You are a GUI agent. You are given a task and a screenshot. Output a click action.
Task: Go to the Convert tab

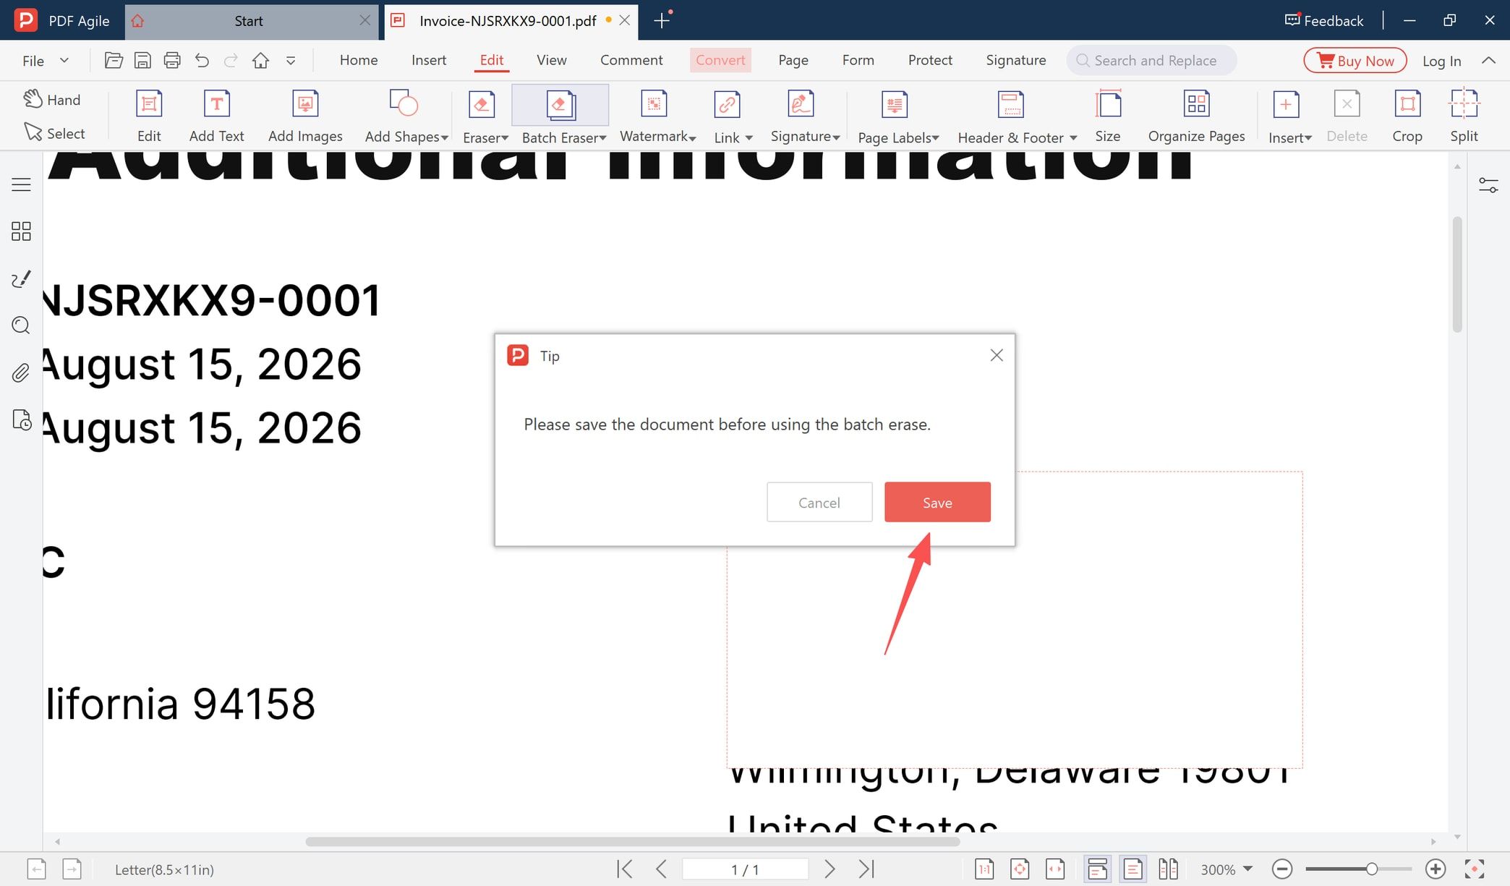[x=720, y=60]
